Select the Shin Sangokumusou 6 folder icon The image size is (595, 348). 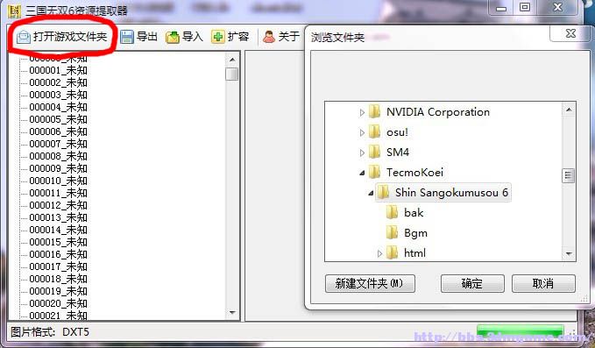pos(383,192)
